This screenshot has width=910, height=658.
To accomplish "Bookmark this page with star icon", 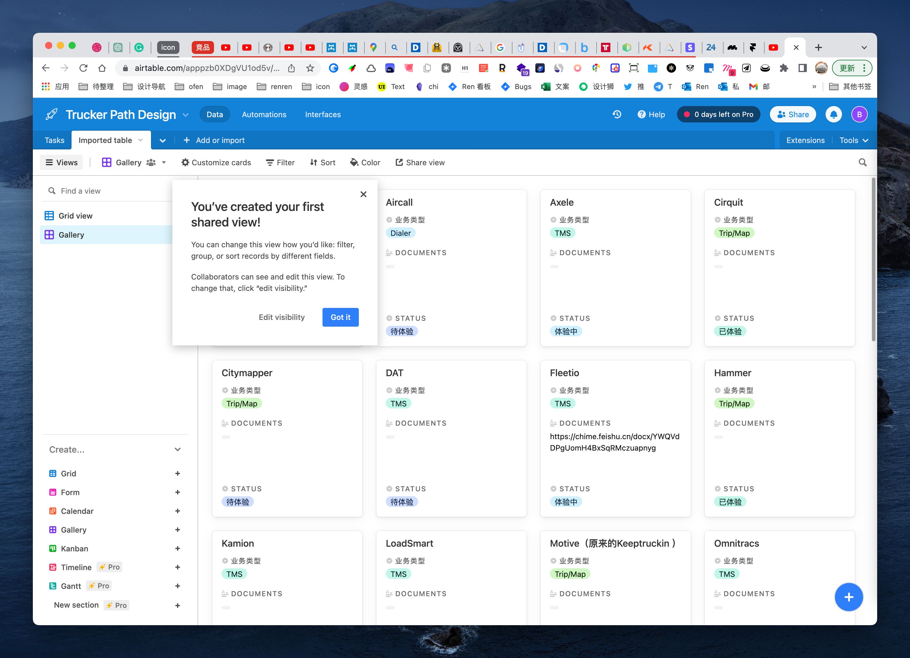I will click(310, 68).
